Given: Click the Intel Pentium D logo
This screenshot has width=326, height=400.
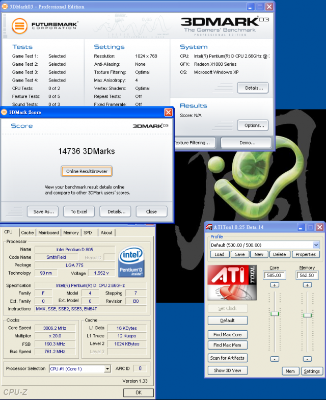Looking at the screenshot, I should (131, 261).
